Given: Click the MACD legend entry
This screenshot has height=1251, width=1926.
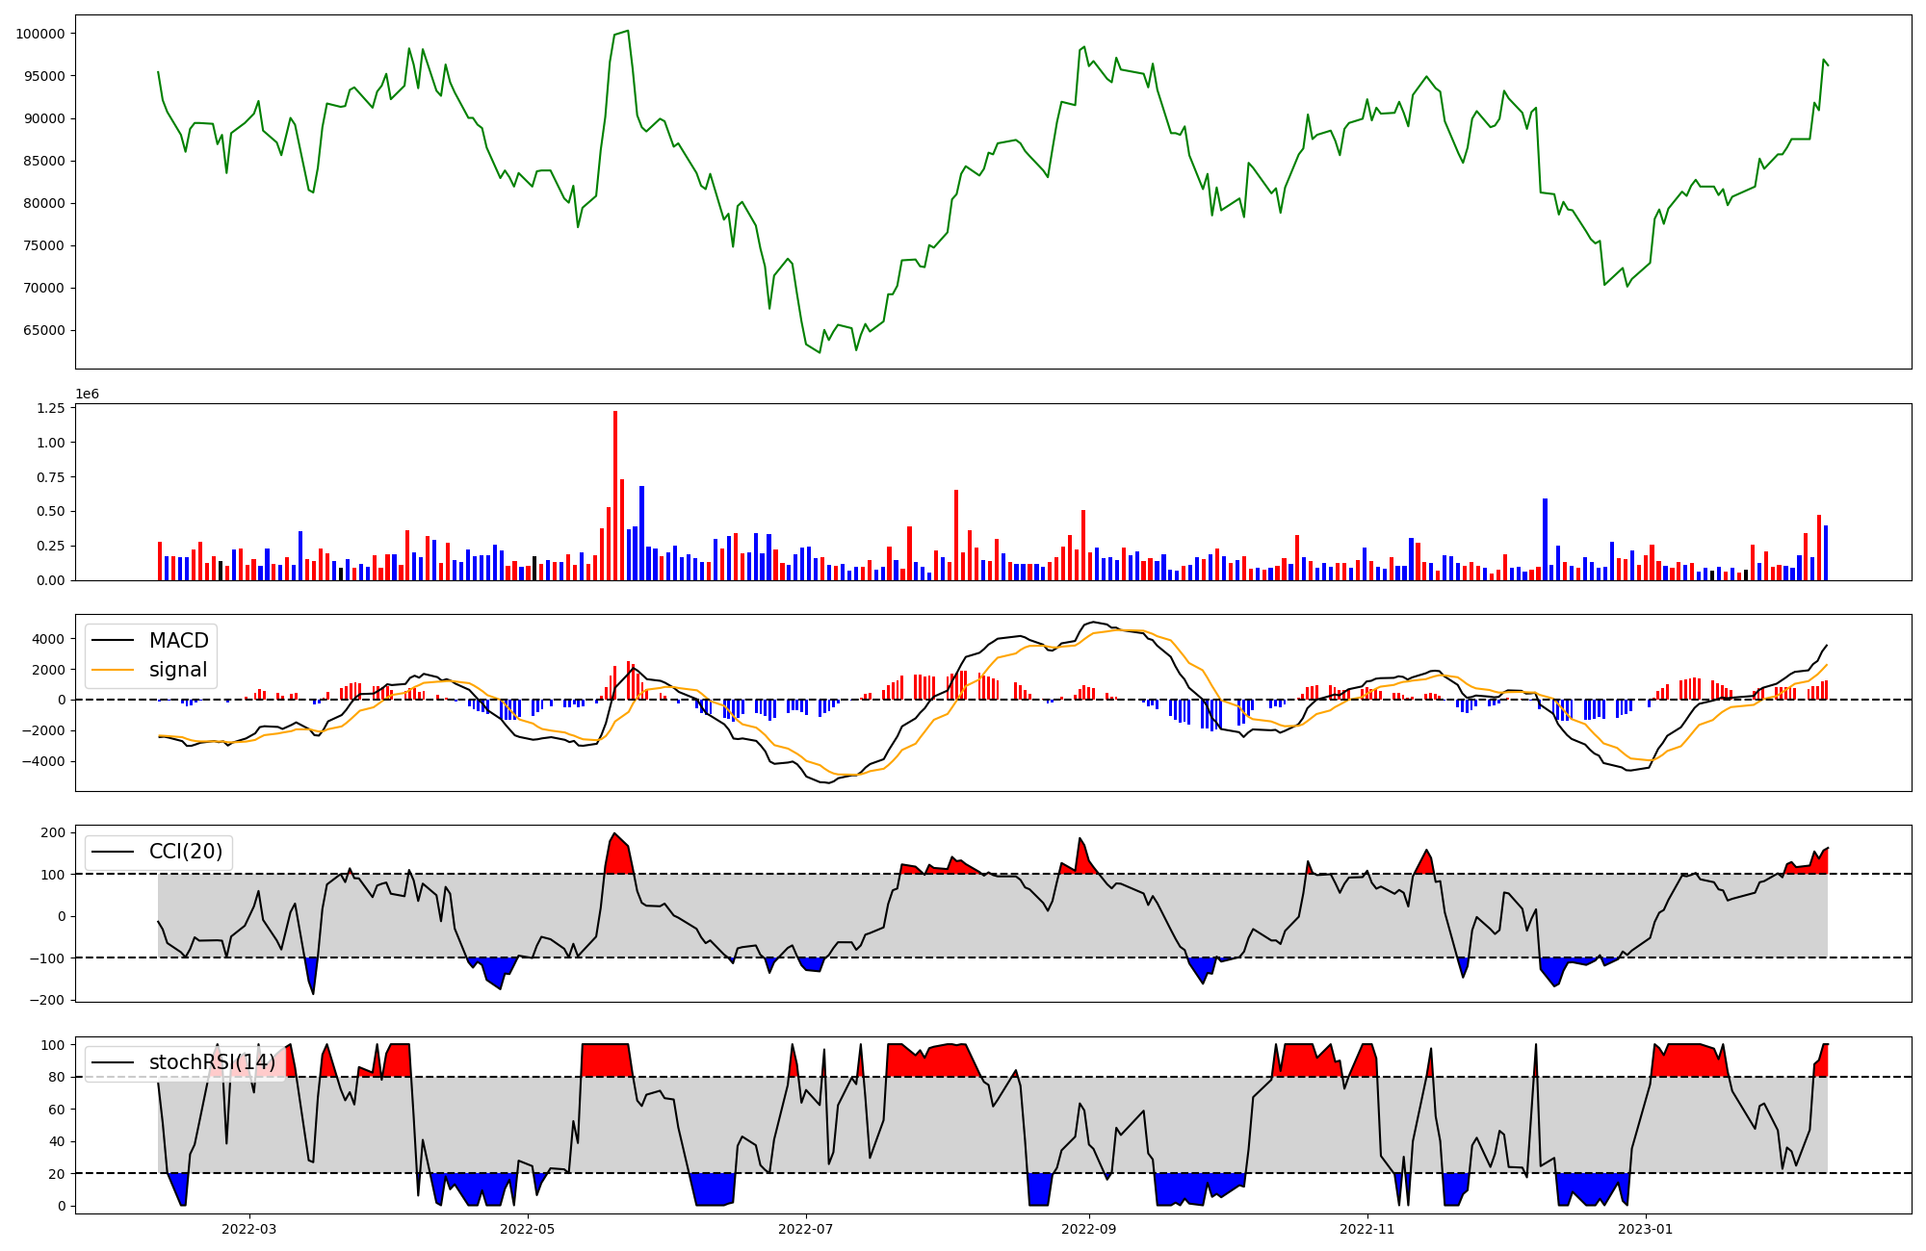Looking at the screenshot, I should 178,641.
